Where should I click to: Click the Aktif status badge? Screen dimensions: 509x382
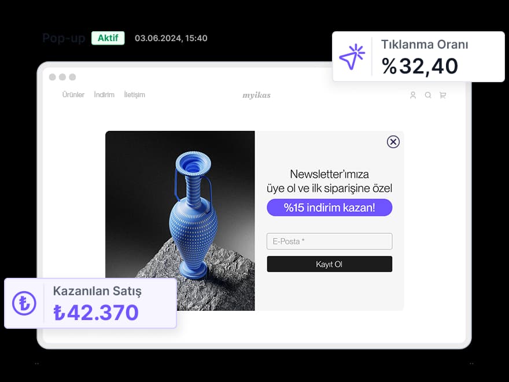coord(108,38)
